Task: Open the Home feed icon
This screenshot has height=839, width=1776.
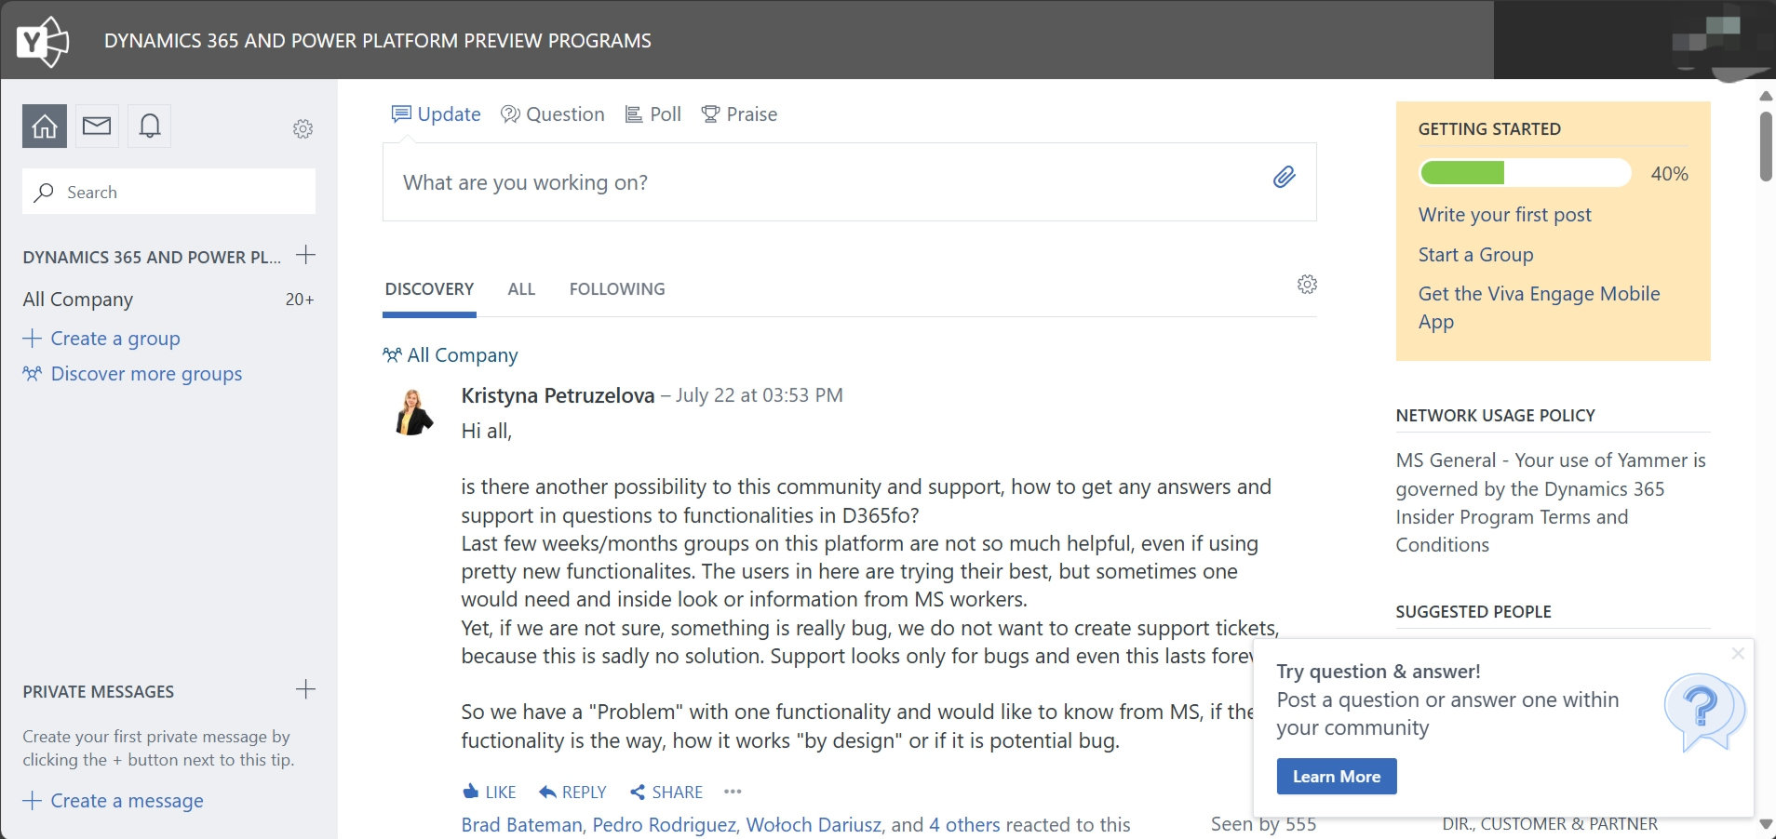Action: coord(43,126)
